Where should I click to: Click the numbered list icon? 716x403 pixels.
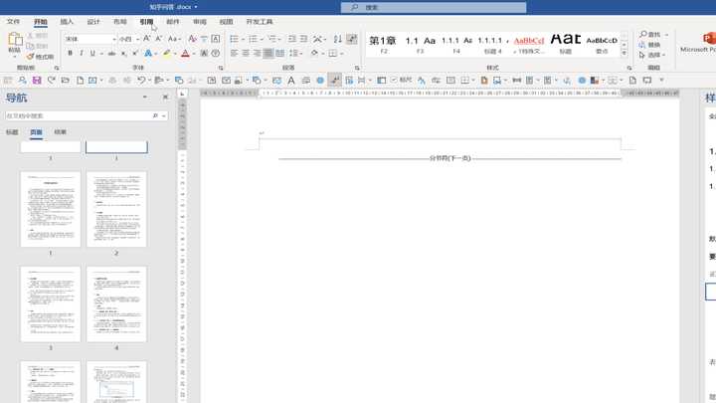point(253,39)
